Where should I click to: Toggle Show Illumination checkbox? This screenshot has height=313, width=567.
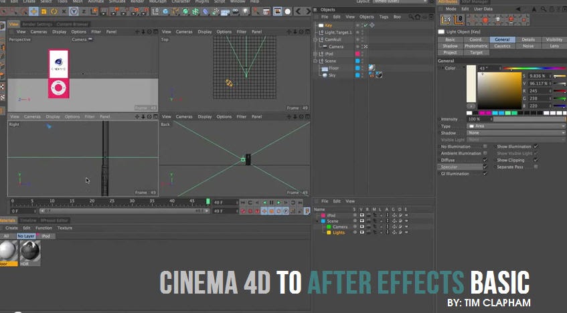[x=536, y=146]
